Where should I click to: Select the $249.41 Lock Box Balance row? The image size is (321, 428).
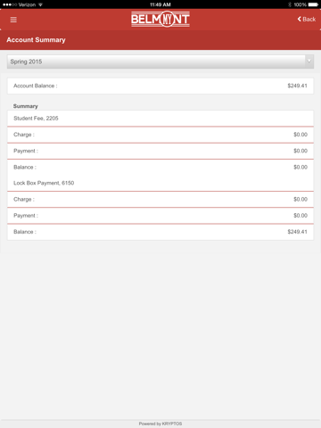point(160,232)
